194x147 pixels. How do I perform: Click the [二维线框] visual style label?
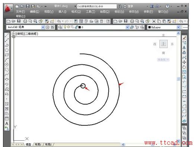click(x=31, y=34)
